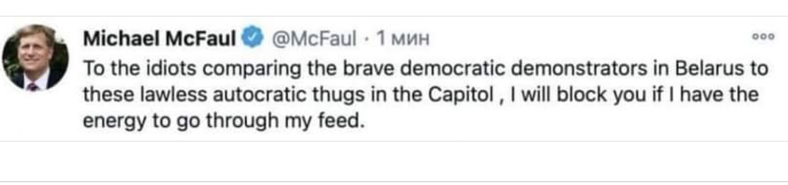The image size is (788, 185).
Task: Click the blue verified badge icon
Action: pos(253,38)
